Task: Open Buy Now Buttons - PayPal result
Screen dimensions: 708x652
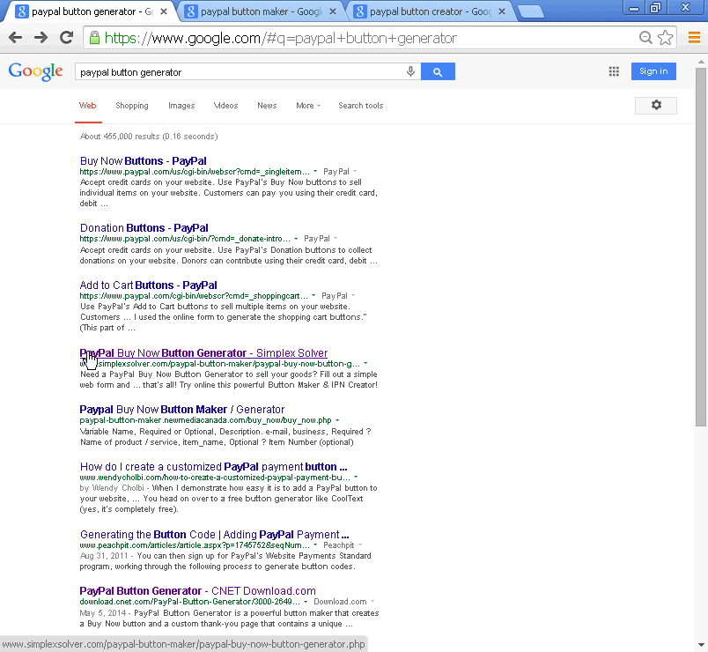Action: [144, 161]
